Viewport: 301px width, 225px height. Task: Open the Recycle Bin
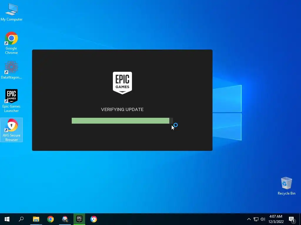point(286,186)
